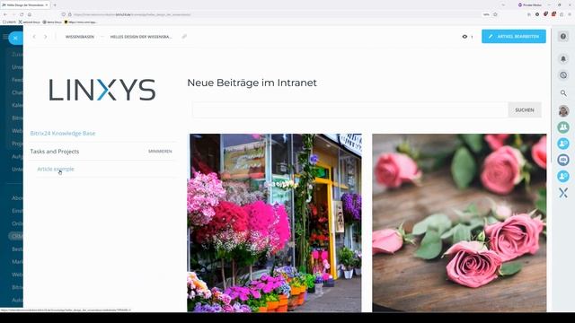575x323 pixels.
Task: Select the Tasks and Projects section
Action: [x=55, y=152]
